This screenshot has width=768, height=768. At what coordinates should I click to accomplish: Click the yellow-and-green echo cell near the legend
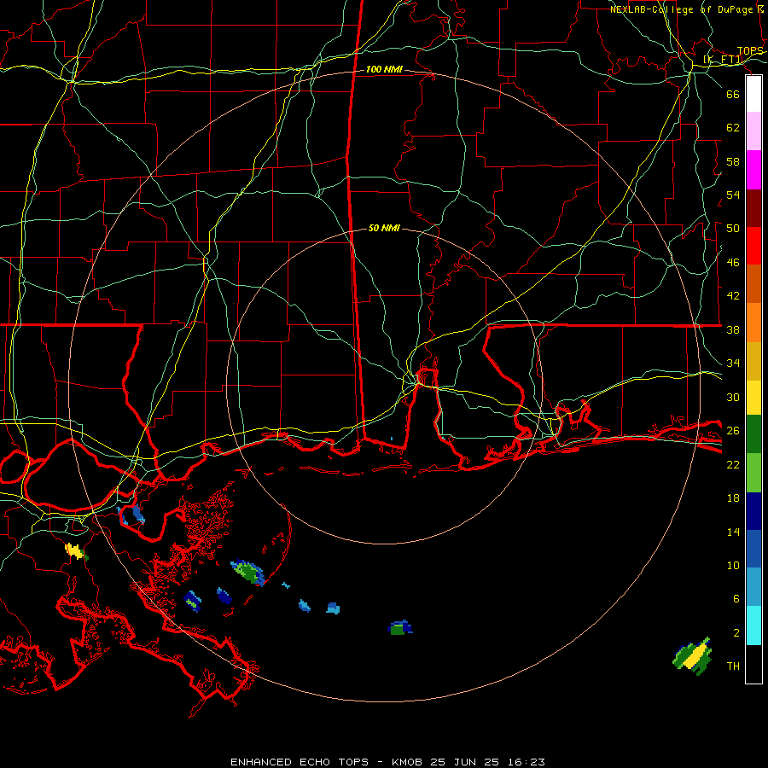click(693, 656)
